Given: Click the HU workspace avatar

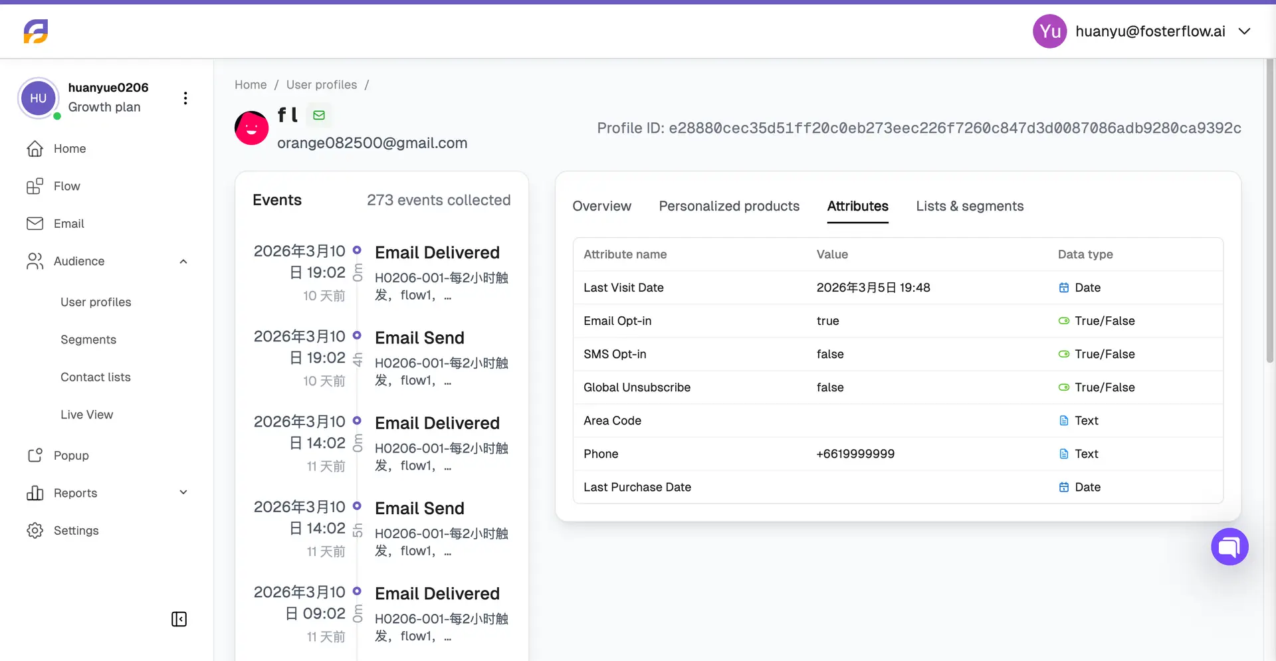Looking at the screenshot, I should [x=39, y=98].
